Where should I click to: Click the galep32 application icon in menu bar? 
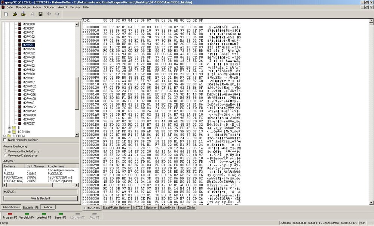coord(3,7)
